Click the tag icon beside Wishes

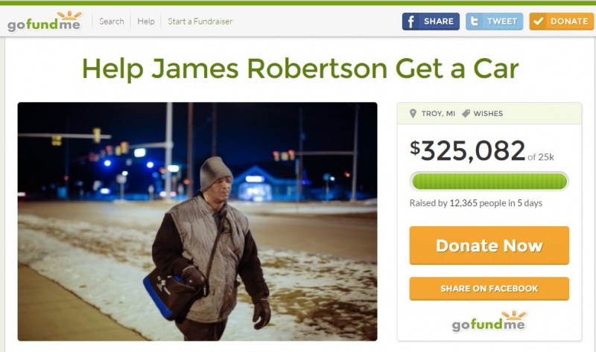(466, 113)
